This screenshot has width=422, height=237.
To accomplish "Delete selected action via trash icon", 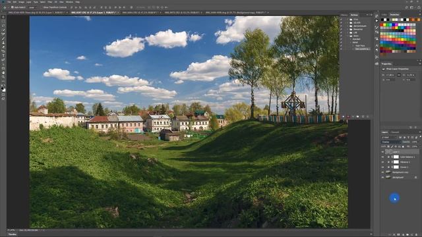I will tap(368, 117).
